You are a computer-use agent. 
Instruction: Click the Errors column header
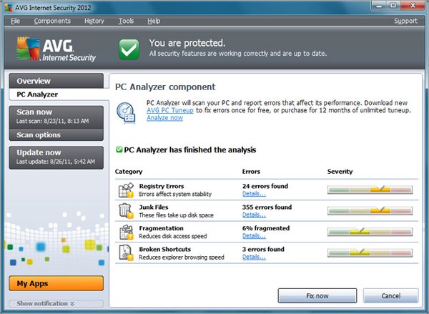click(x=251, y=172)
